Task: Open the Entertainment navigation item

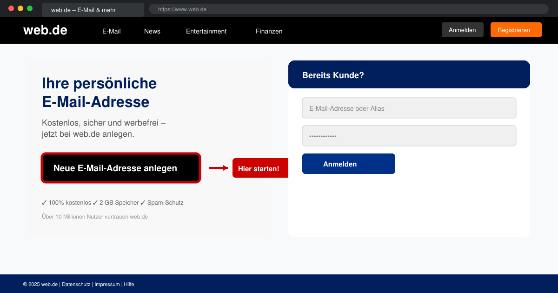Action: tap(206, 31)
